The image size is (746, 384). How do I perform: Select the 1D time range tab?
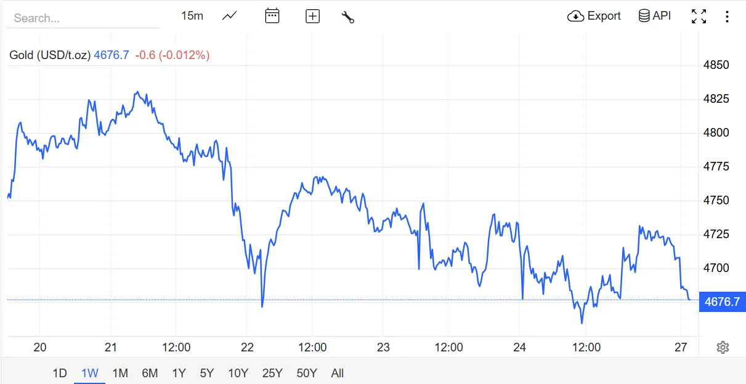[x=60, y=373]
